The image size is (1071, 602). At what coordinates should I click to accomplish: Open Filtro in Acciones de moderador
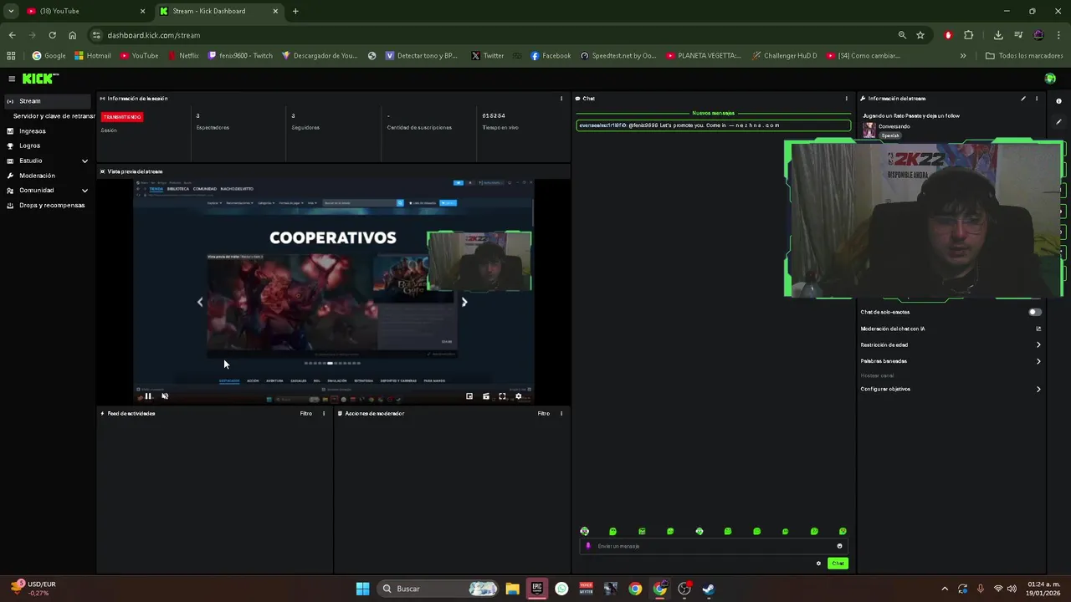click(544, 414)
